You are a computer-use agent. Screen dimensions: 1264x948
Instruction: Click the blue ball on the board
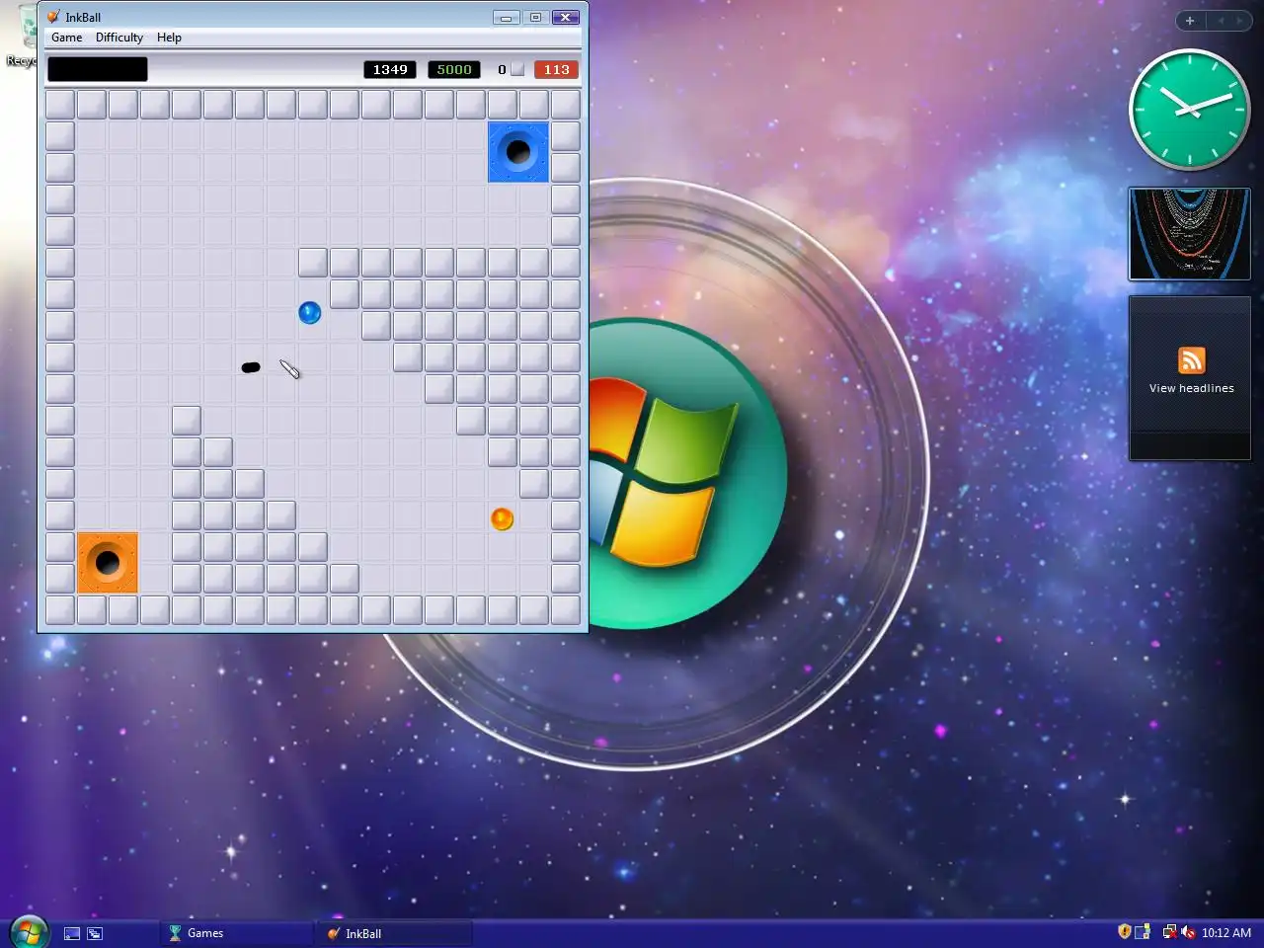point(310,313)
